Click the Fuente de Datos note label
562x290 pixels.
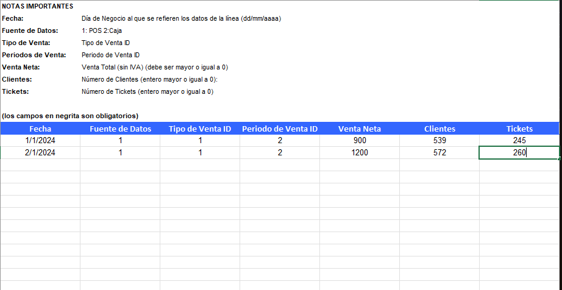click(x=30, y=31)
